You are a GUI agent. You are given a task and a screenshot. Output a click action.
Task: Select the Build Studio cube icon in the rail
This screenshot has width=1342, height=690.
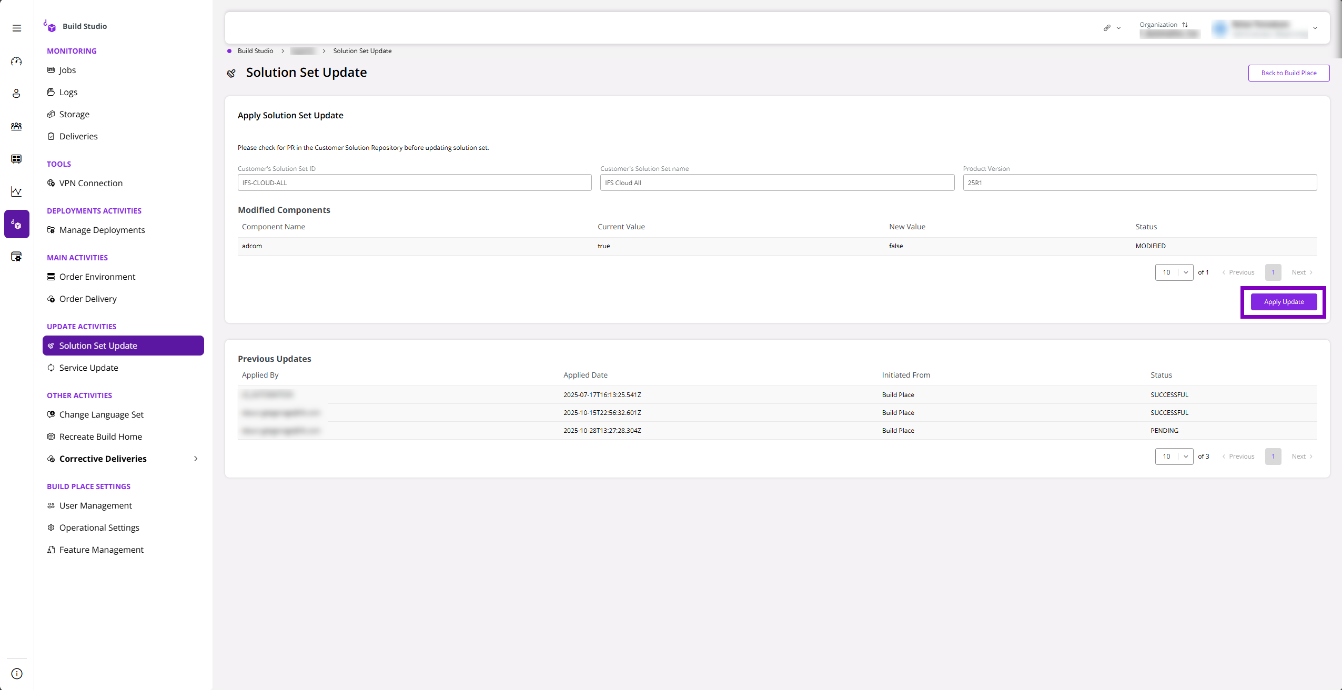point(16,224)
